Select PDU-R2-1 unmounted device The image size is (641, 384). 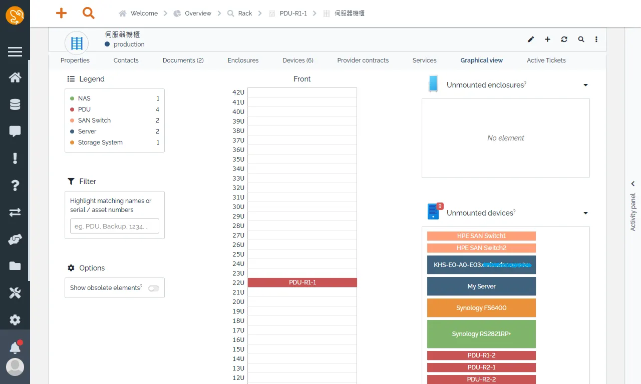click(481, 367)
